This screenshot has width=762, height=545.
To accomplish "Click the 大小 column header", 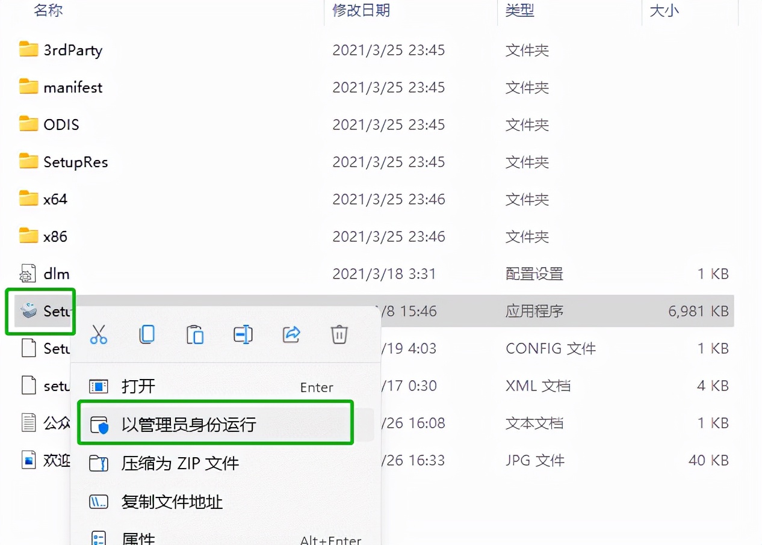I will click(664, 10).
